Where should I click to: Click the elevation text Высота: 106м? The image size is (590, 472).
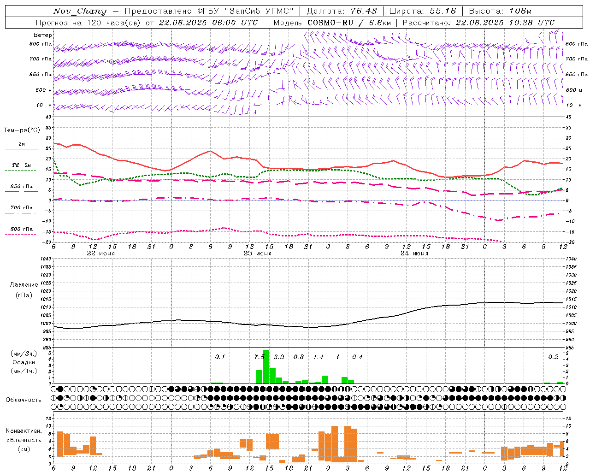500,11
